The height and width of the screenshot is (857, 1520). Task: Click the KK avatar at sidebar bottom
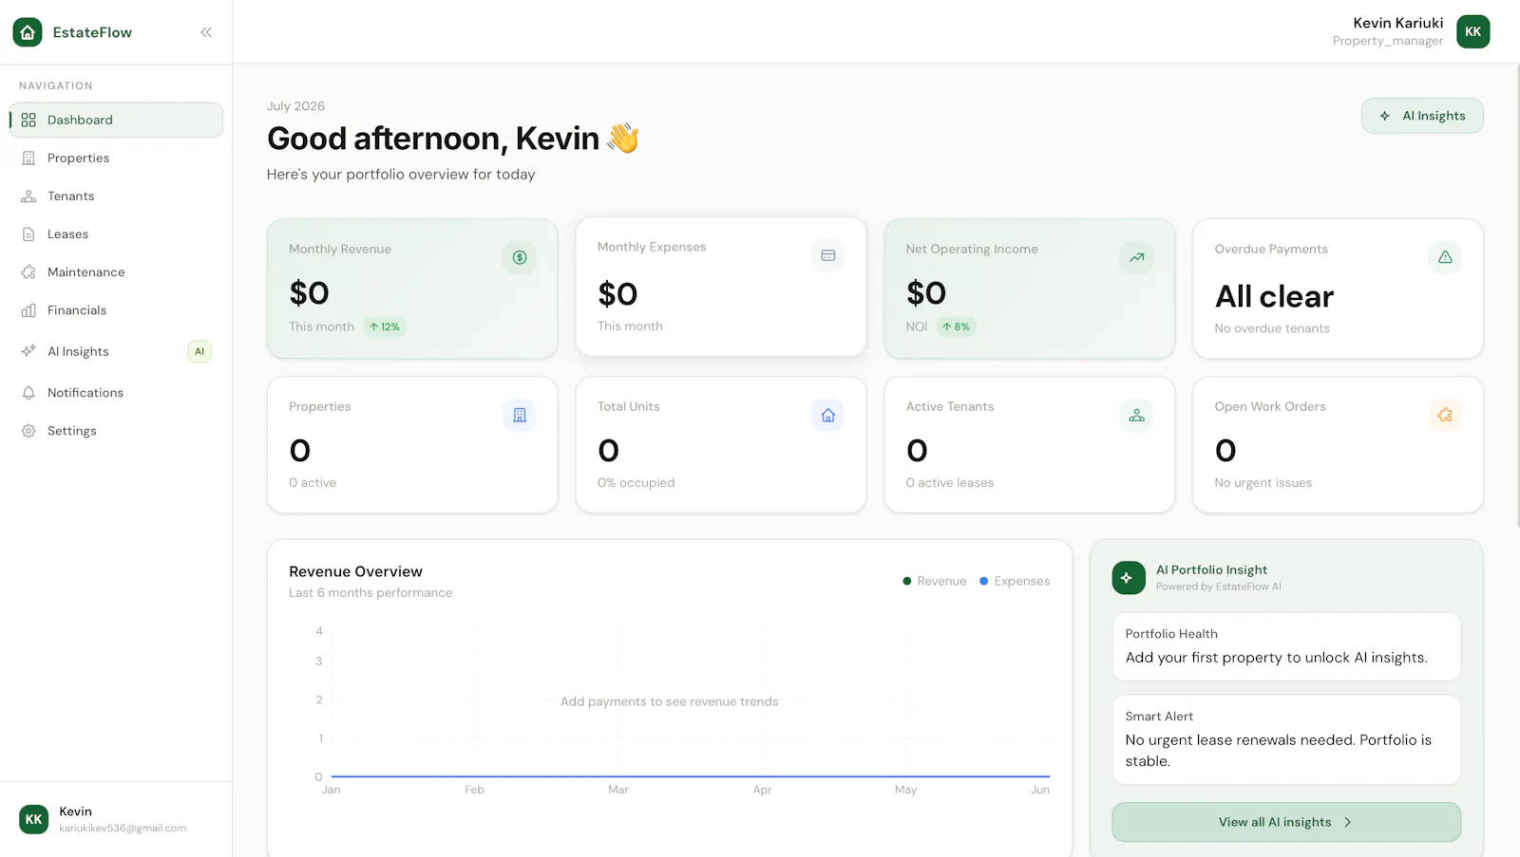(x=34, y=819)
